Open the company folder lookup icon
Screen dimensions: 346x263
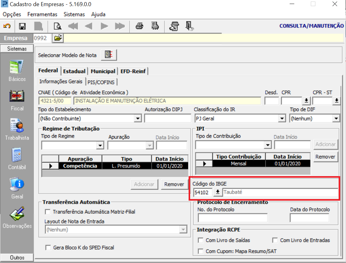[x=58, y=38]
